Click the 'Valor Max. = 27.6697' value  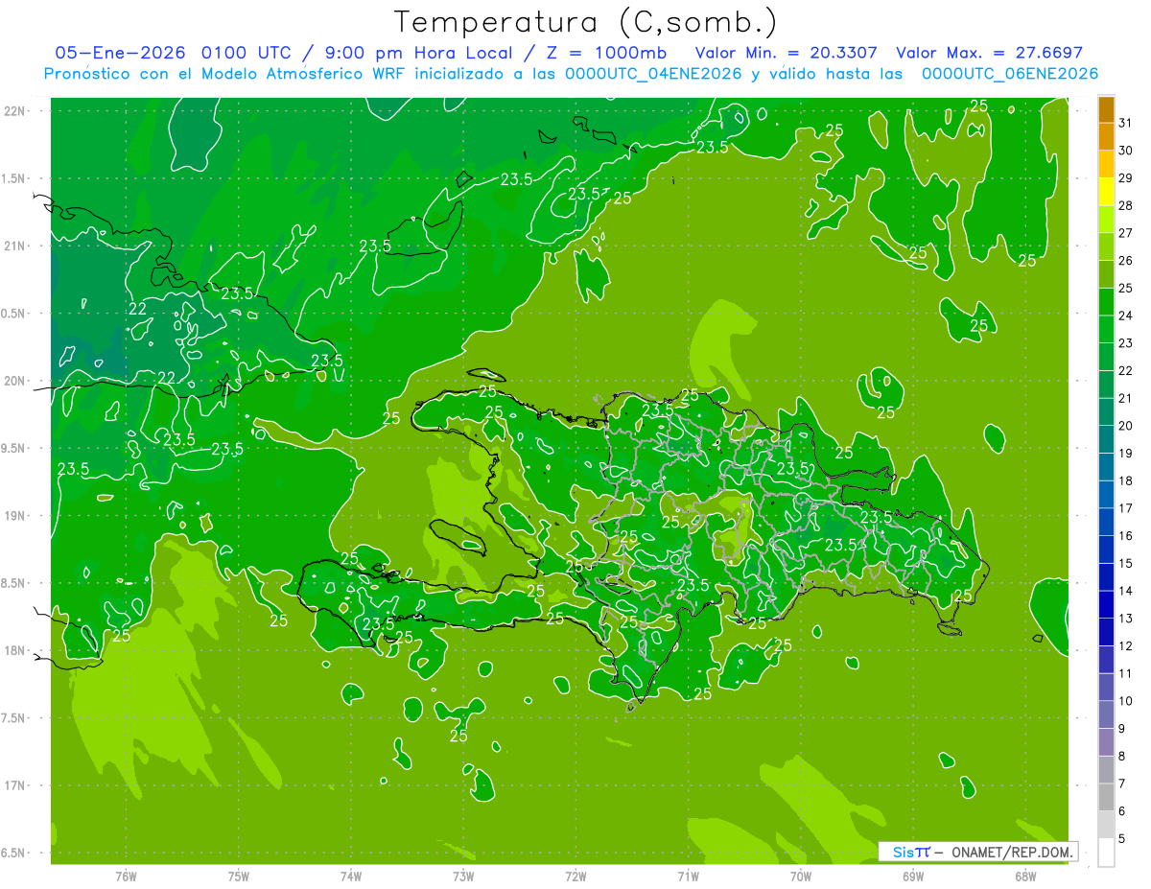(x=989, y=53)
